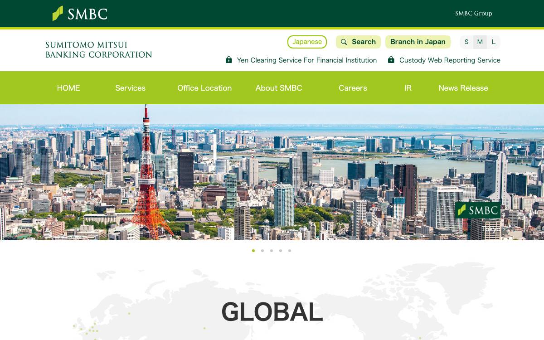Open News Release menu
The image size is (544, 340).
(x=463, y=88)
